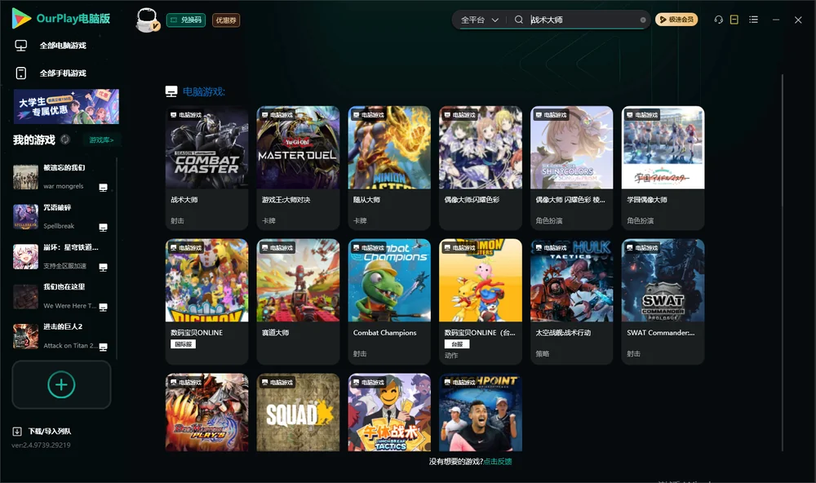Click the download icon beside 下载/导入列队
Screen dimensions: 816x483
coord(17,431)
